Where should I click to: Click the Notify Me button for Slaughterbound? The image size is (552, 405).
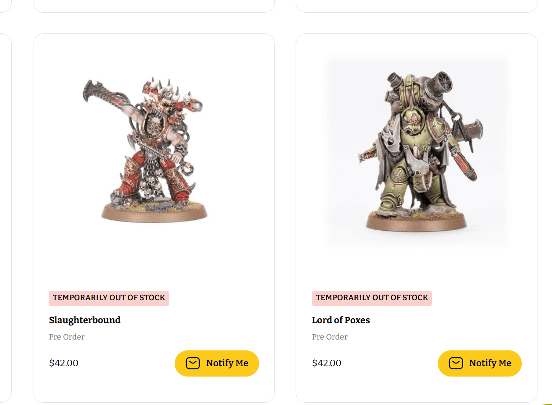pyautogui.click(x=217, y=363)
